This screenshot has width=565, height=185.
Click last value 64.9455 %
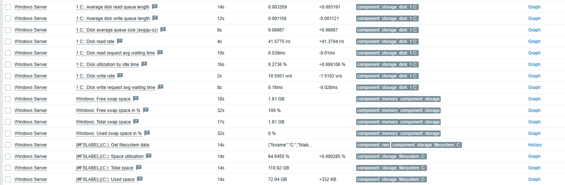279,156
